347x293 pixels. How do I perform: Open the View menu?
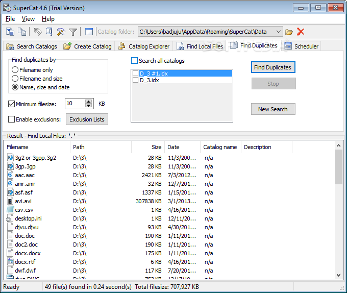pos(28,19)
